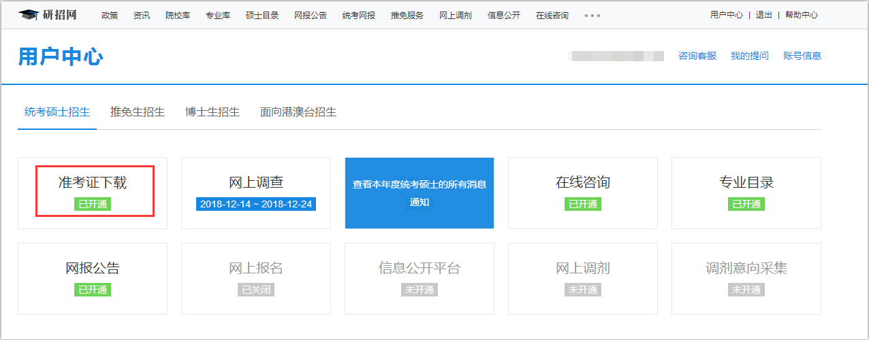The height and width of the screenshot is (340, 869).
Task: Click the 退出 logout link
Action: click(x=763, y=15)
